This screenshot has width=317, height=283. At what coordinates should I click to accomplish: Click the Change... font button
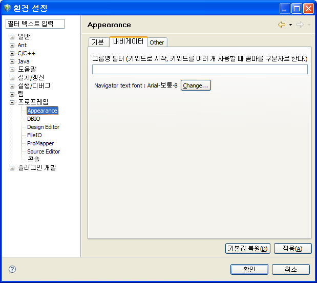tap(196, 85)
